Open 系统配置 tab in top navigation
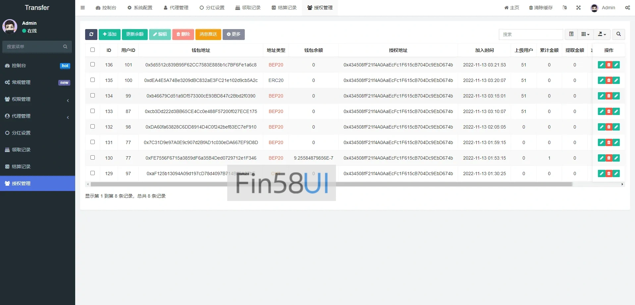The image size is (635, 305). (140, 8)
